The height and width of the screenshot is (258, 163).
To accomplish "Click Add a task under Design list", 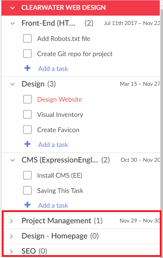I will (x=53, y=145).
